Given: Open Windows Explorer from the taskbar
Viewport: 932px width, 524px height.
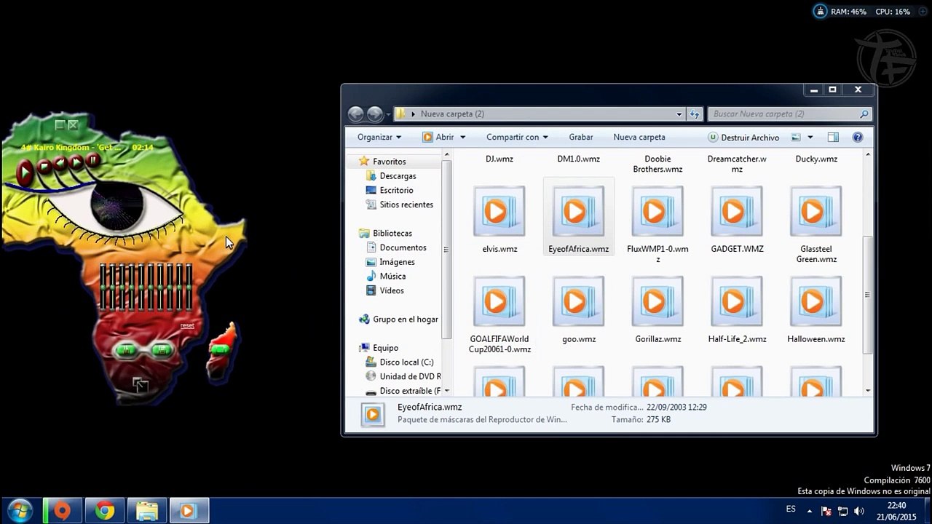Looking at the screenshot, I should 147,511.
